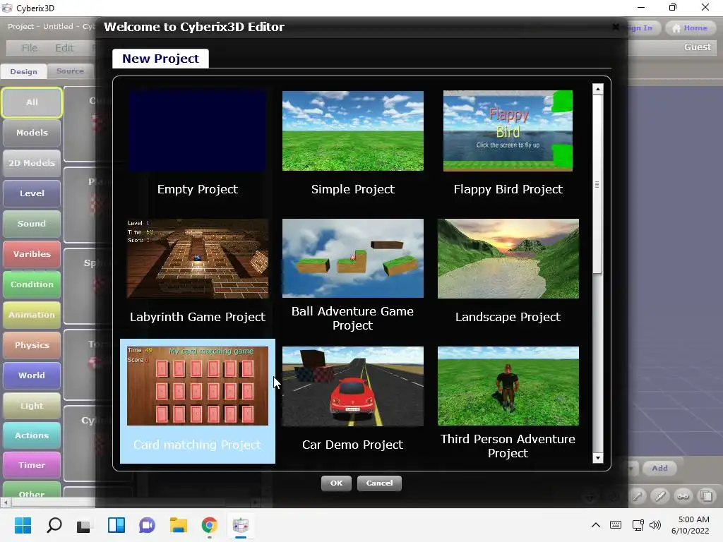Open the World category
Screen dimensions: 723x542
tap(32, 375)
